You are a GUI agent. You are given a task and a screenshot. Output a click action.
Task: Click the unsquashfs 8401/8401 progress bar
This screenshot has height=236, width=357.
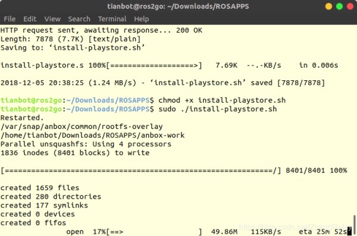141,171
